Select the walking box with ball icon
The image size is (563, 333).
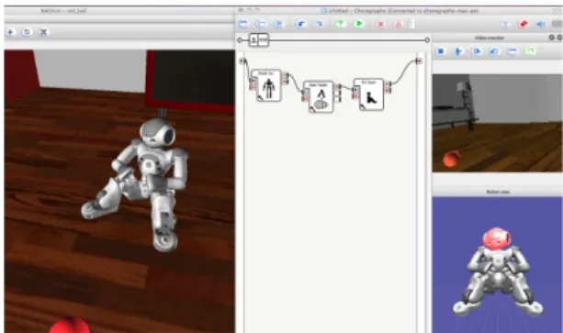[319, 97]
